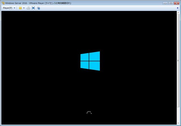181x126 pixels.
Task: Send Ctrl+Alt+Del to the virtual machine
Action: click(x=28, y=8)
